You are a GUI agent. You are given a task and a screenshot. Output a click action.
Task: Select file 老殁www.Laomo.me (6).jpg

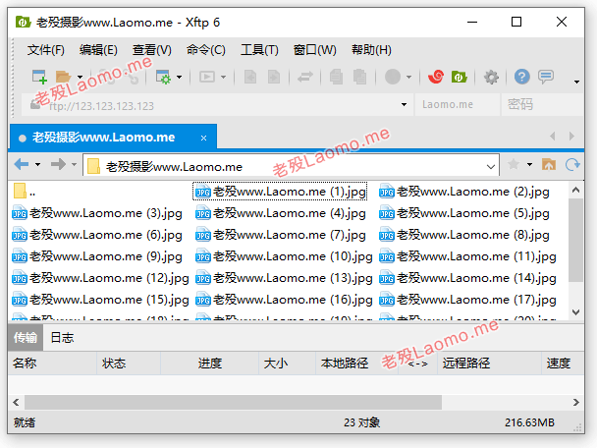click(97, 235)
